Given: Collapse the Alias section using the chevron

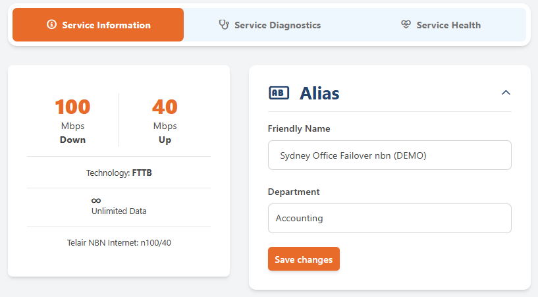Looking at the screenshot, I should click(x=506, y=93).
